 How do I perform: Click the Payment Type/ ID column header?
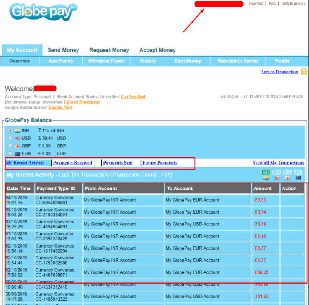pos(59,188)
